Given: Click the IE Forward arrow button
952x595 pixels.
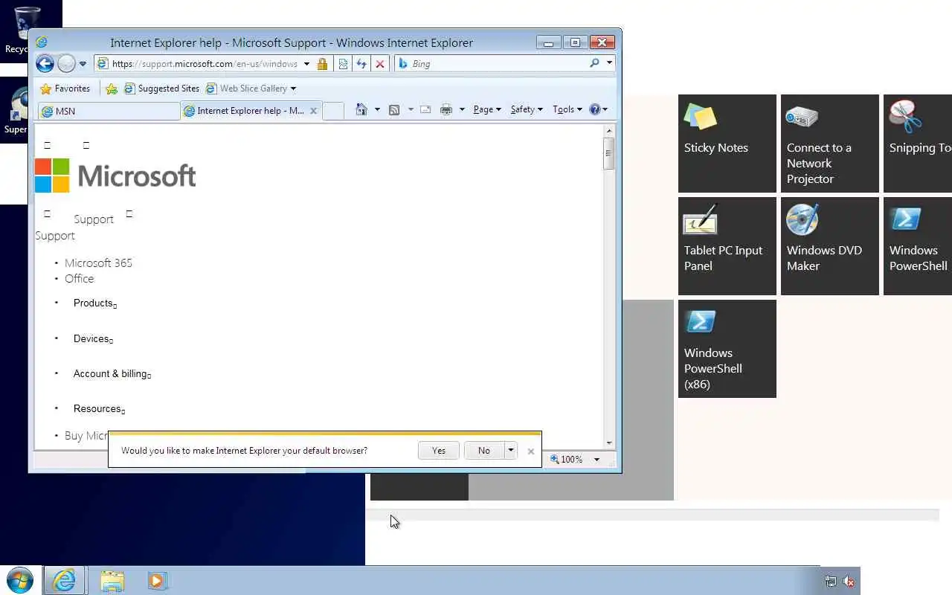Looking at the screenshot, I should click(x=66, y=64).
